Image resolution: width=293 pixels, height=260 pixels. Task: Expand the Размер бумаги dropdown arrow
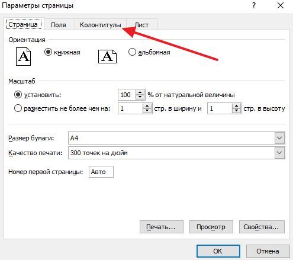tap(279, 138)
